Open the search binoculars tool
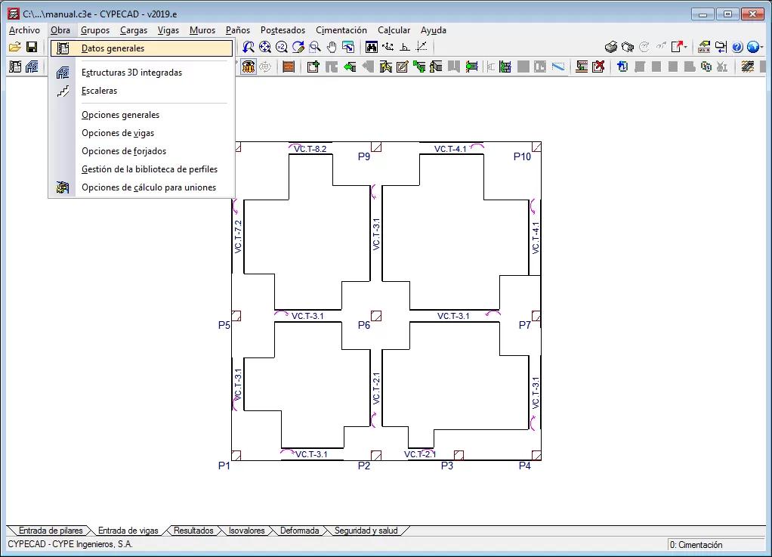 click(372, 47)
